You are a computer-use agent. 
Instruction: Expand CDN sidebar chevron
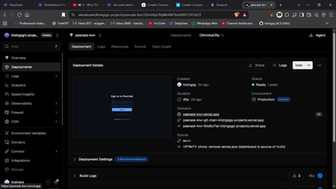(x=56, y=121)
